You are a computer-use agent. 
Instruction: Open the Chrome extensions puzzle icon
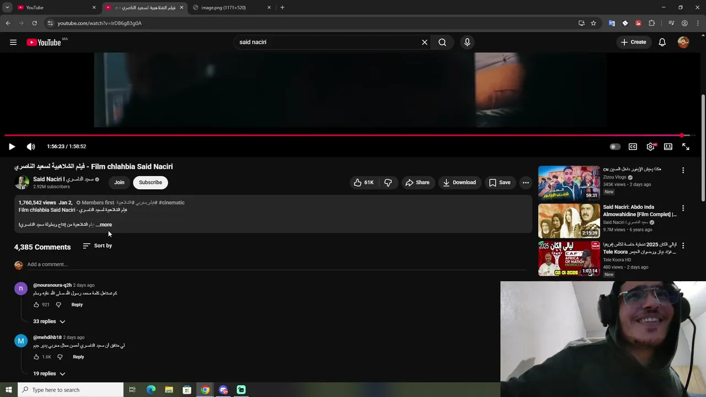tap(652, 23)
